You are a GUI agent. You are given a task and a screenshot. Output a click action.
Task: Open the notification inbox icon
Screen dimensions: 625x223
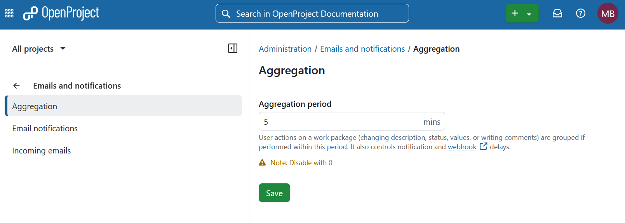557,14
